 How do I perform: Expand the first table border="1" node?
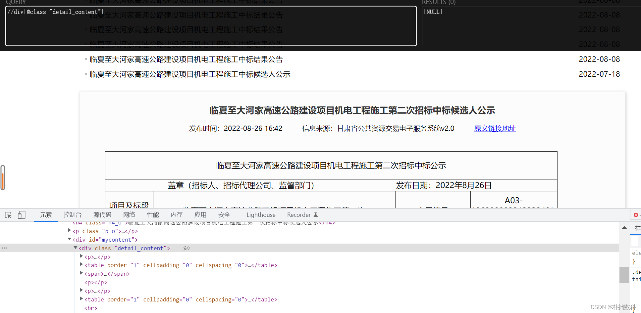coord(81,264)
